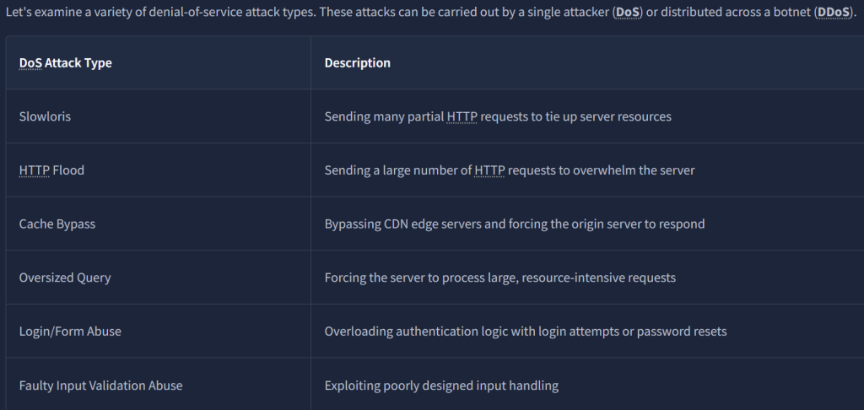This screenshot has width=864, height=410.
Task: Click the HTTP abbreviation in the Slowloris description
Action: tap(462, 116)
